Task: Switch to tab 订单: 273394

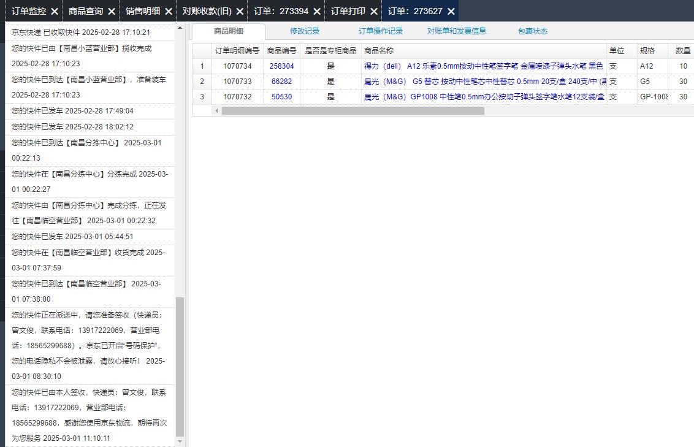Action: point(281,11)
